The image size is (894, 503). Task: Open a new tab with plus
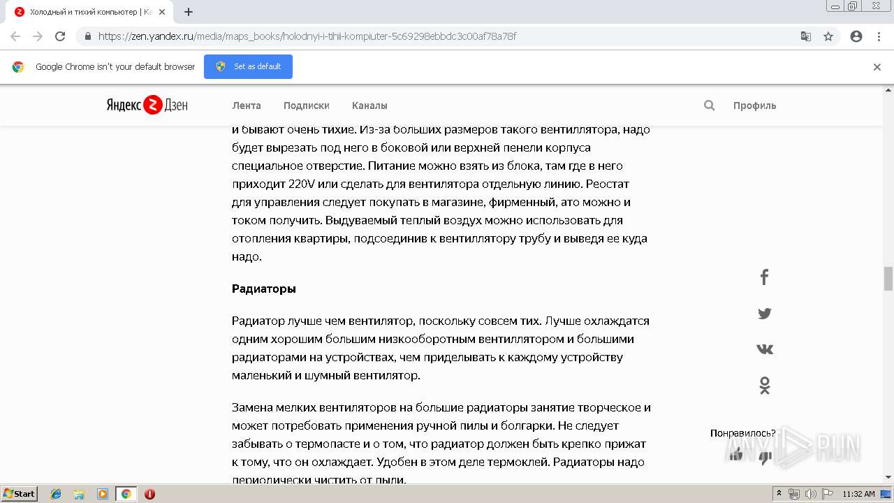[x=189, y=12]
